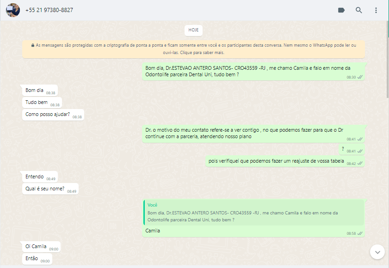Click the 'Bom dia' received message
The image size is (389, 268).
click(x=40, y=91)
